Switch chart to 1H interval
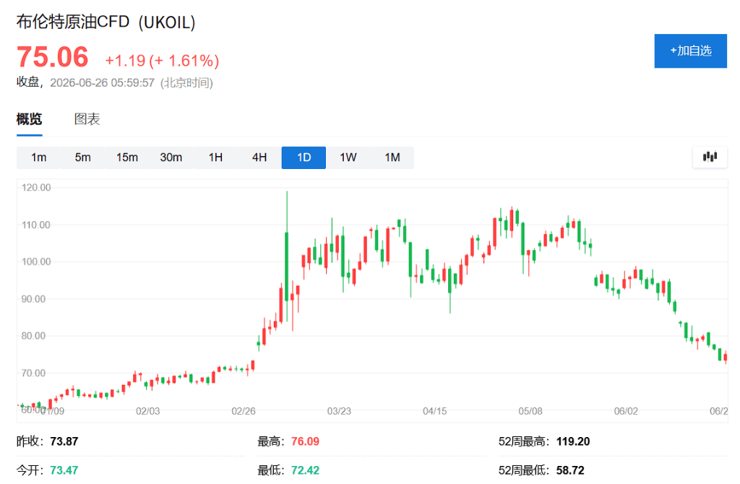This screenshot has height=484, width=740. 215,157
